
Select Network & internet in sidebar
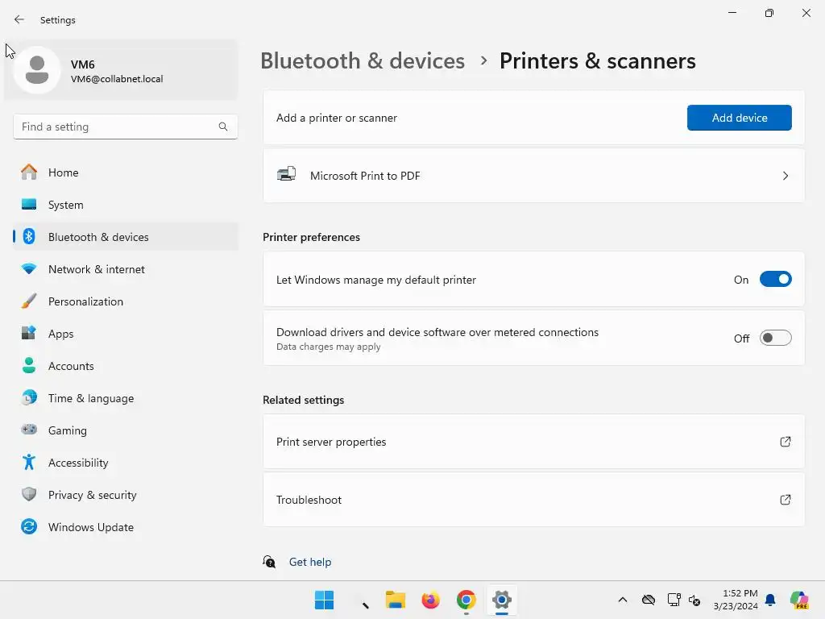(126, 269)
